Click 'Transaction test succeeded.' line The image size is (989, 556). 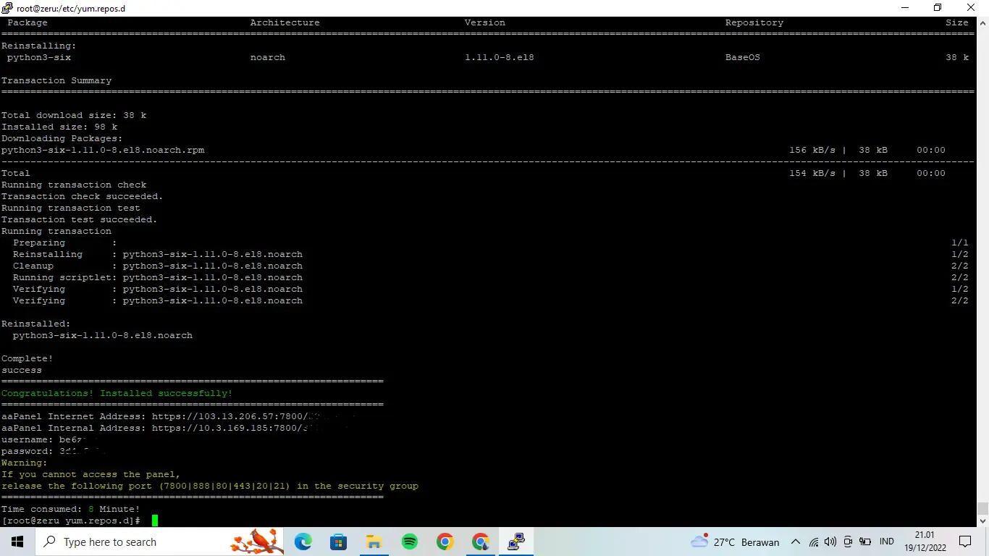80,219
